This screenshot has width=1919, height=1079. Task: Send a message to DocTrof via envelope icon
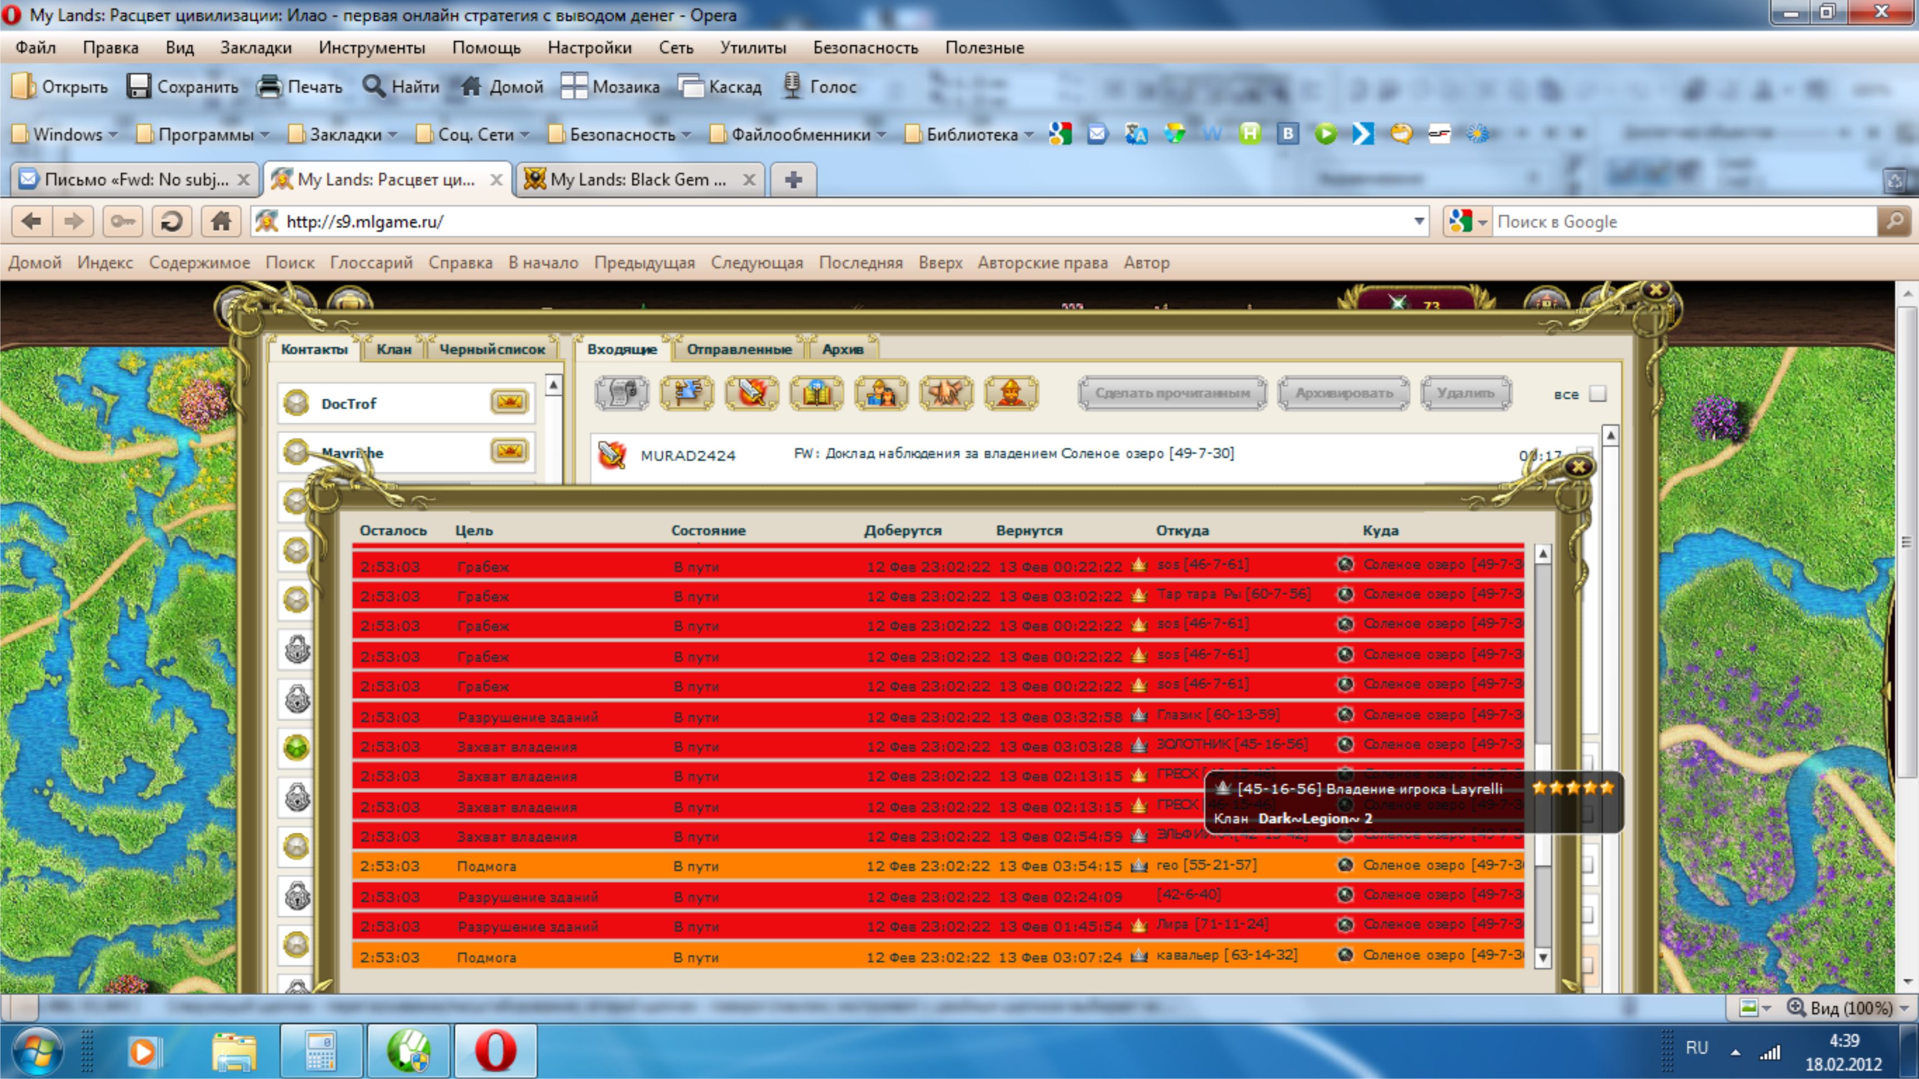click(x=510, y=402)
